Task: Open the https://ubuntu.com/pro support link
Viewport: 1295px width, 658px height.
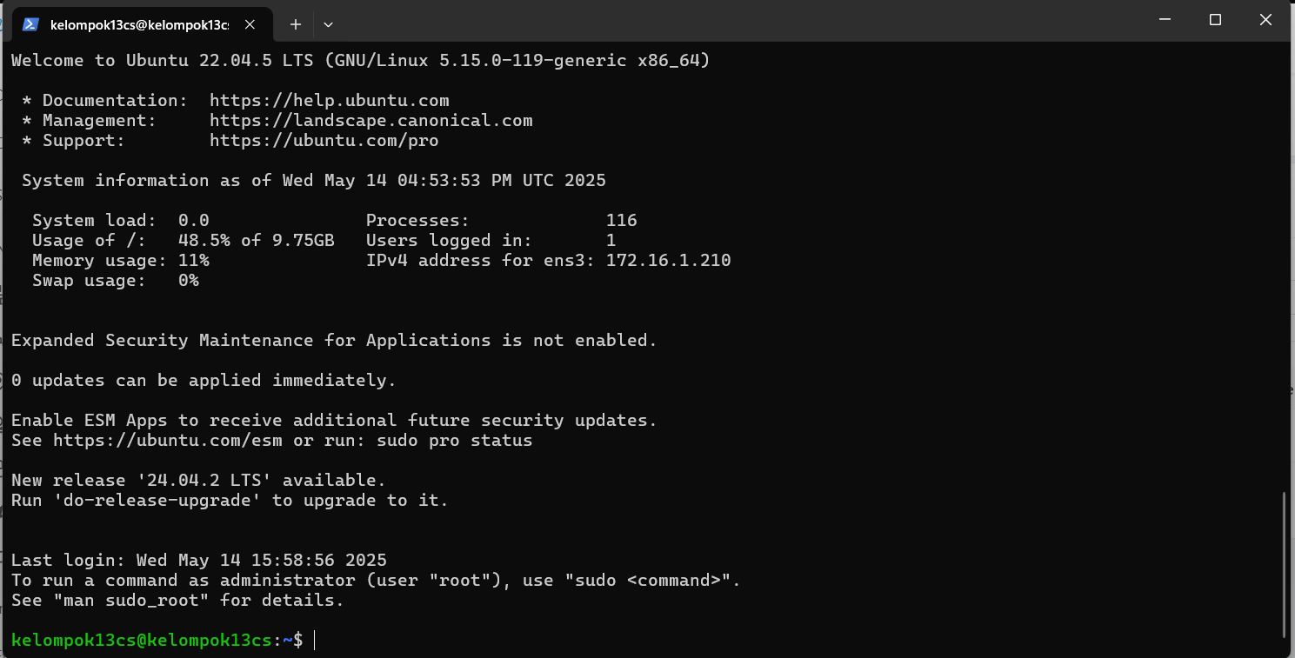Action: 324,140
